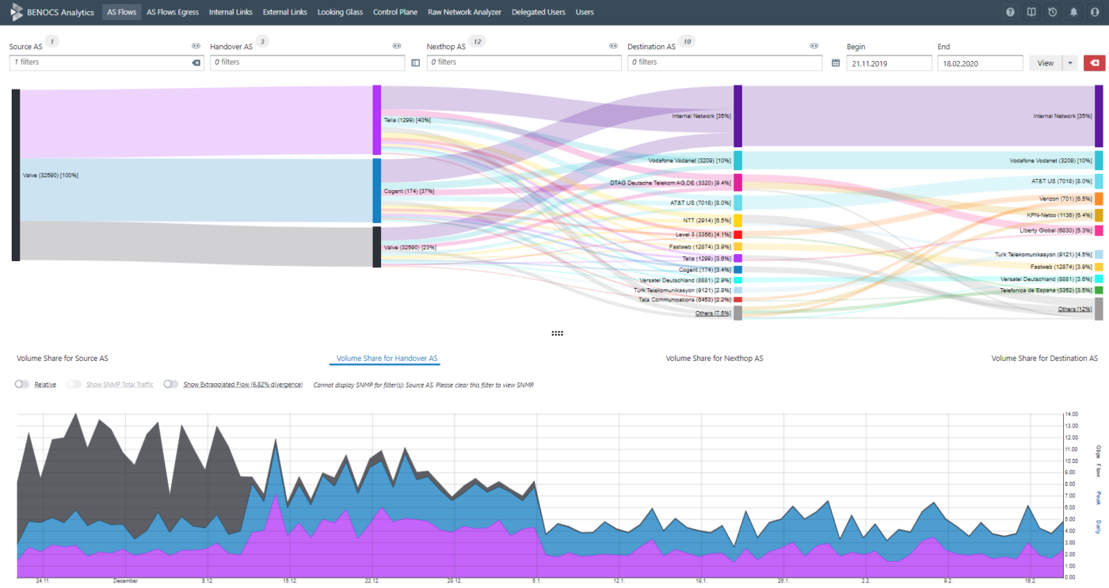Image resolution: width=1109 pixels, height=588 pixels.
Task: Toggle the Show Extrapolated Flow switch
Action: tap(171, 384)
